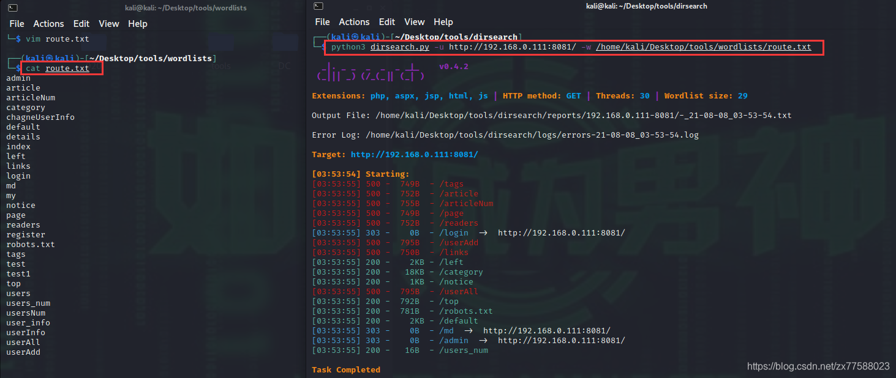Click 'Threads: 30' text
Screen dimensions: 896x378
(x=623, y=96)
